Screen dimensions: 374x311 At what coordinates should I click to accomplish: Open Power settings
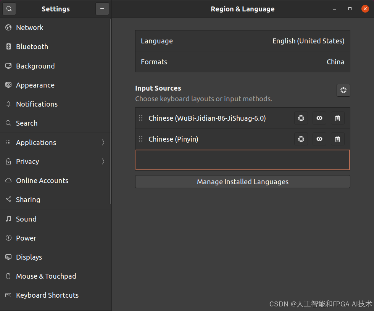(x=55, y=238)
